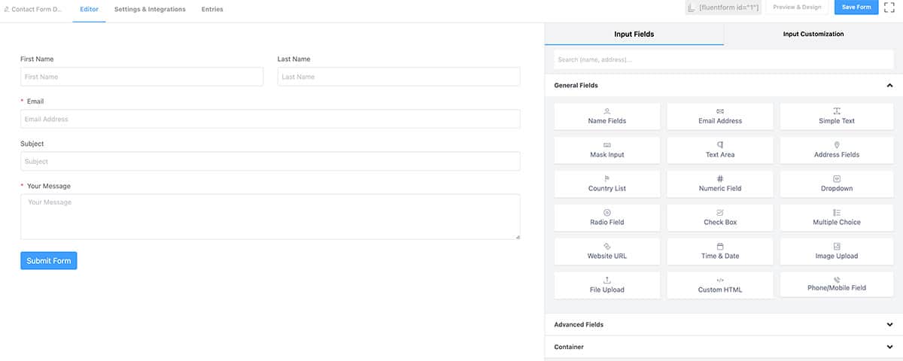Add the Mask Input field
This screenshot has width=903, height=361.
607,150
